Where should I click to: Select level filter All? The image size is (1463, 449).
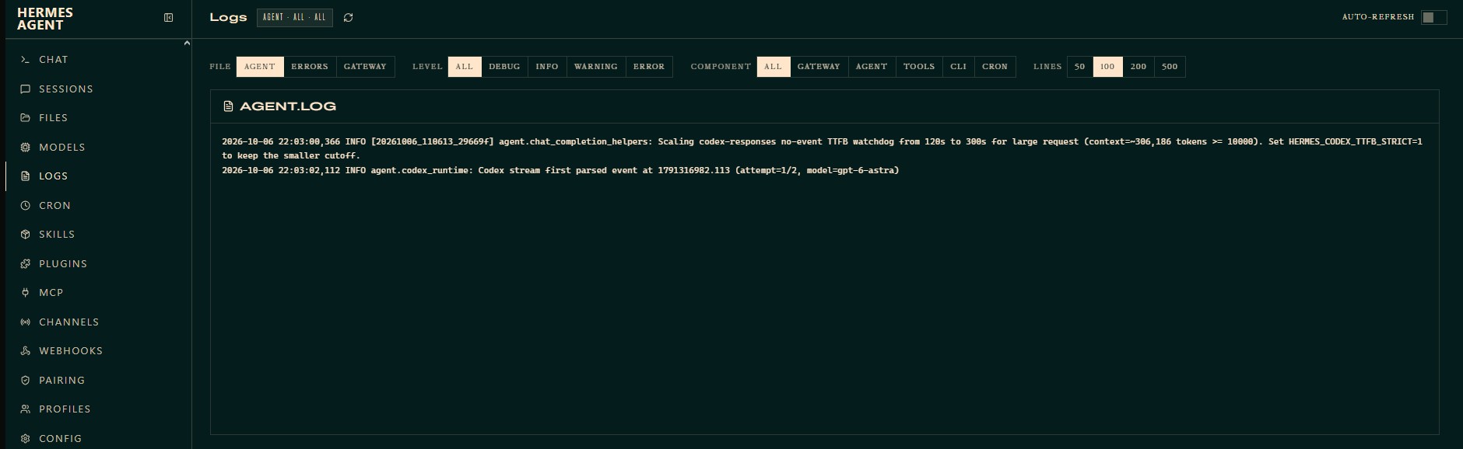[465, 67]
